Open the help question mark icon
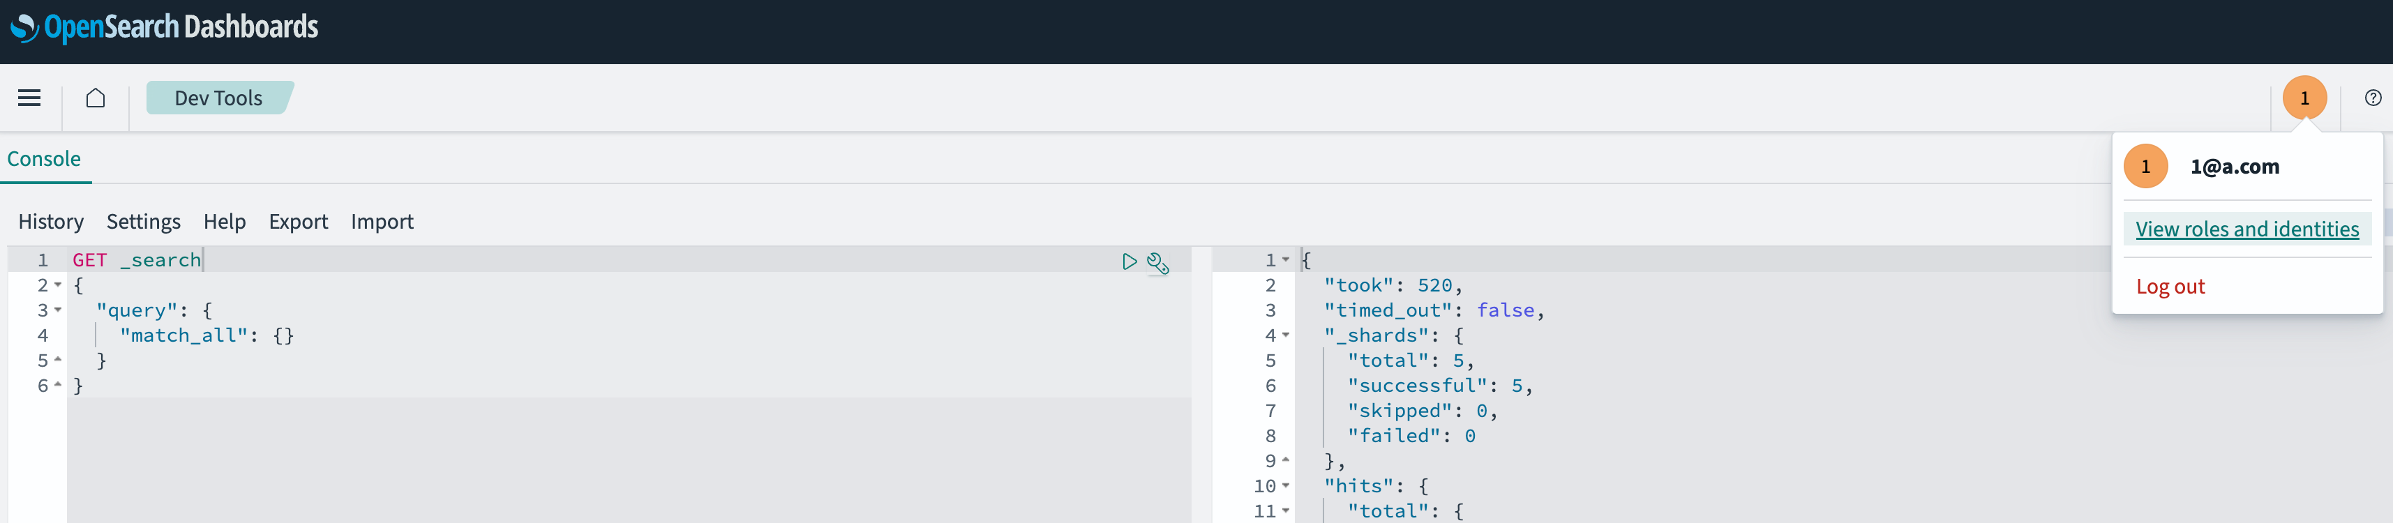Viewport: 2393px width, 523px height. point(2373,98)
